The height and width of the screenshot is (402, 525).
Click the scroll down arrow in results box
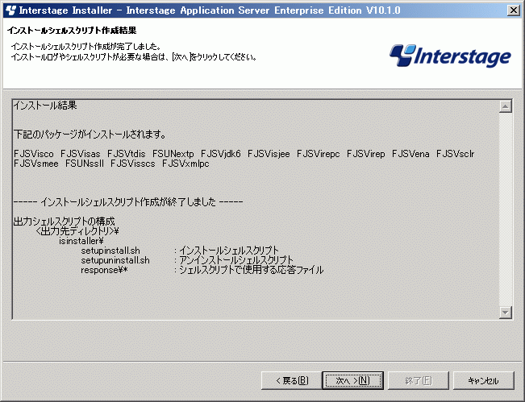click(x=506, y=313)
